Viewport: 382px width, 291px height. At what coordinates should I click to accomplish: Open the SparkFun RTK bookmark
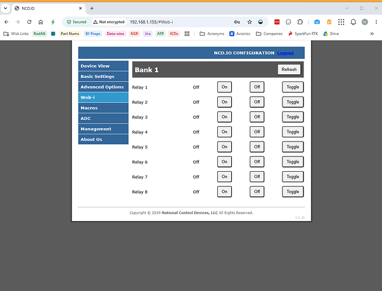click(303, 34)
